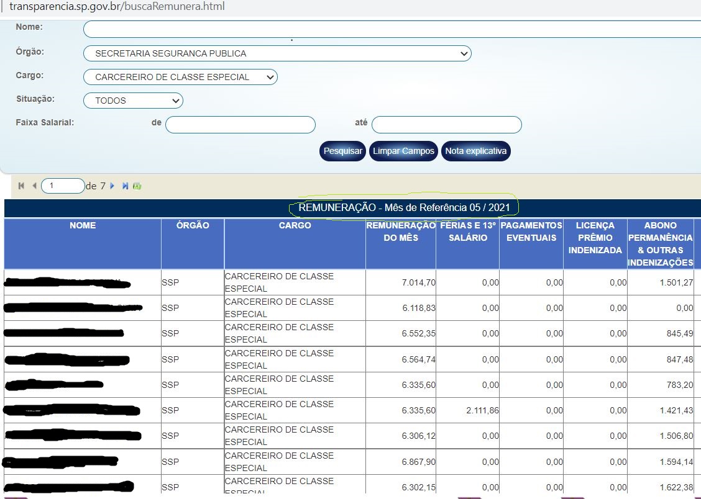
Task: Advance to the next results page
Action: pyautogui.click(x=112, y=186)
